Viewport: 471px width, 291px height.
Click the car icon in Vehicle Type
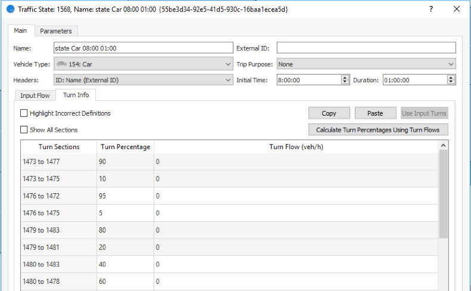click(x=61, y=64)
